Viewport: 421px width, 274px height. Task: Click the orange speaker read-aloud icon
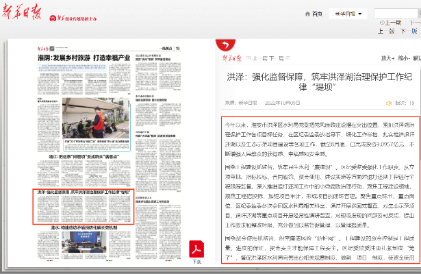389,103
